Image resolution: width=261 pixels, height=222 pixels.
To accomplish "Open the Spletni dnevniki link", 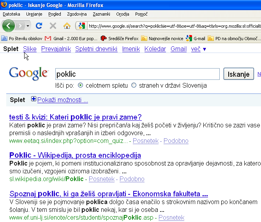I will click(96, 49).
